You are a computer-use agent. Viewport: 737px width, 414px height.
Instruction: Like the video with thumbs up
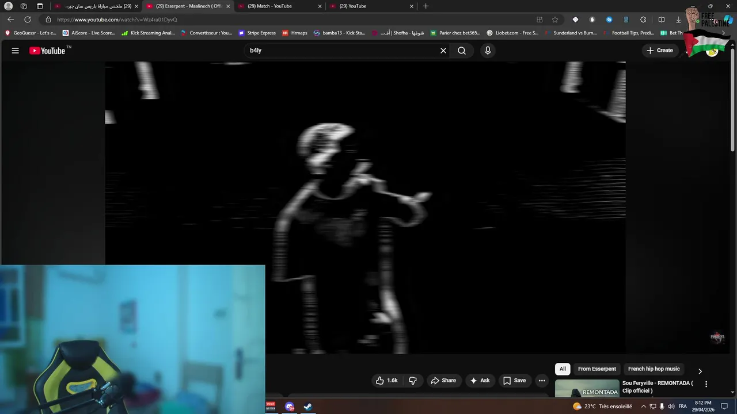pyautogui.click(x=388, y=381)
